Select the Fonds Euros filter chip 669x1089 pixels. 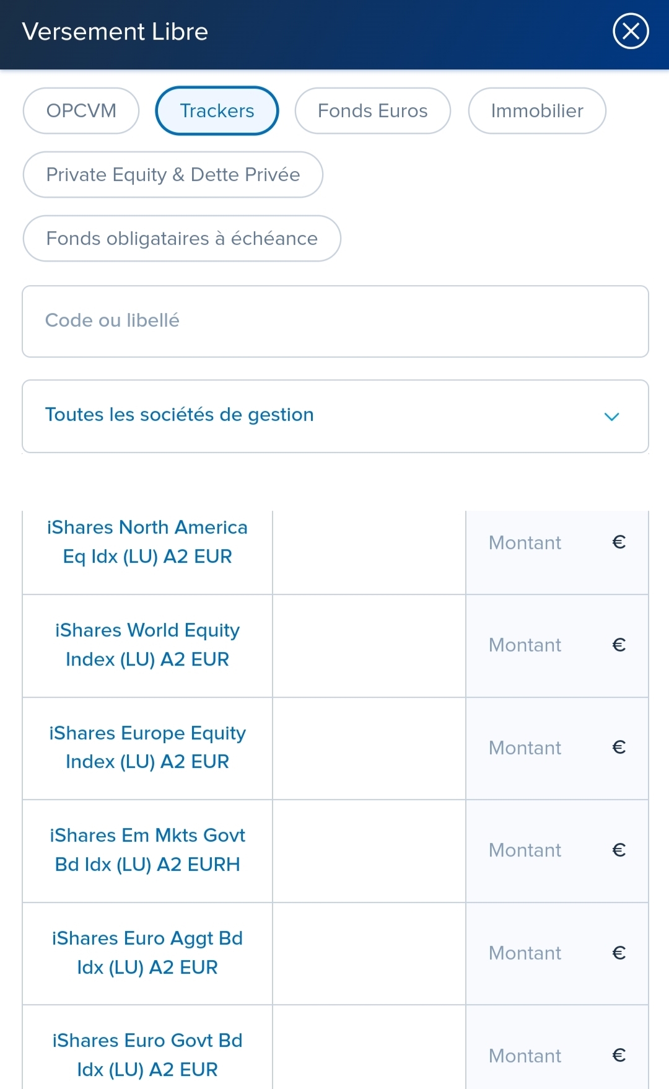[372, 111]
